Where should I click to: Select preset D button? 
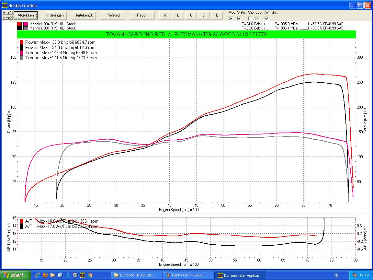(204, 15)
